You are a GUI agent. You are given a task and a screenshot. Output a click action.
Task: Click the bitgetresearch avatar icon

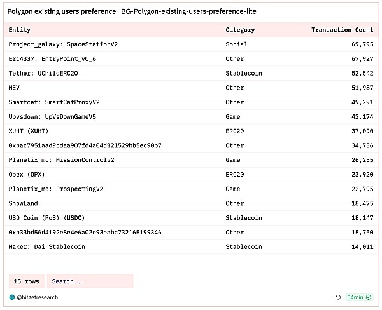tap(12, 297)
